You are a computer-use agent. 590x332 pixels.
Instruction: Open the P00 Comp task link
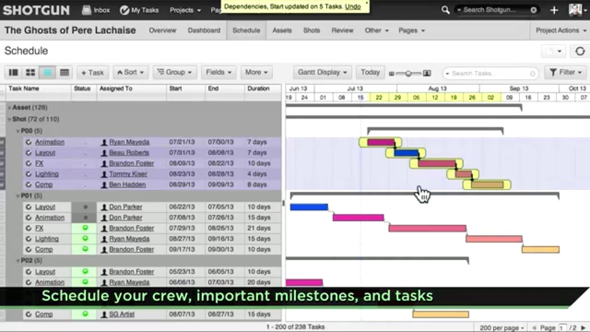[44, 185]
